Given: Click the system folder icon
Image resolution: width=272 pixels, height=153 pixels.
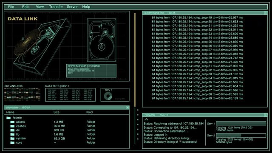Looking at the screenshot, I should [12, 139].
